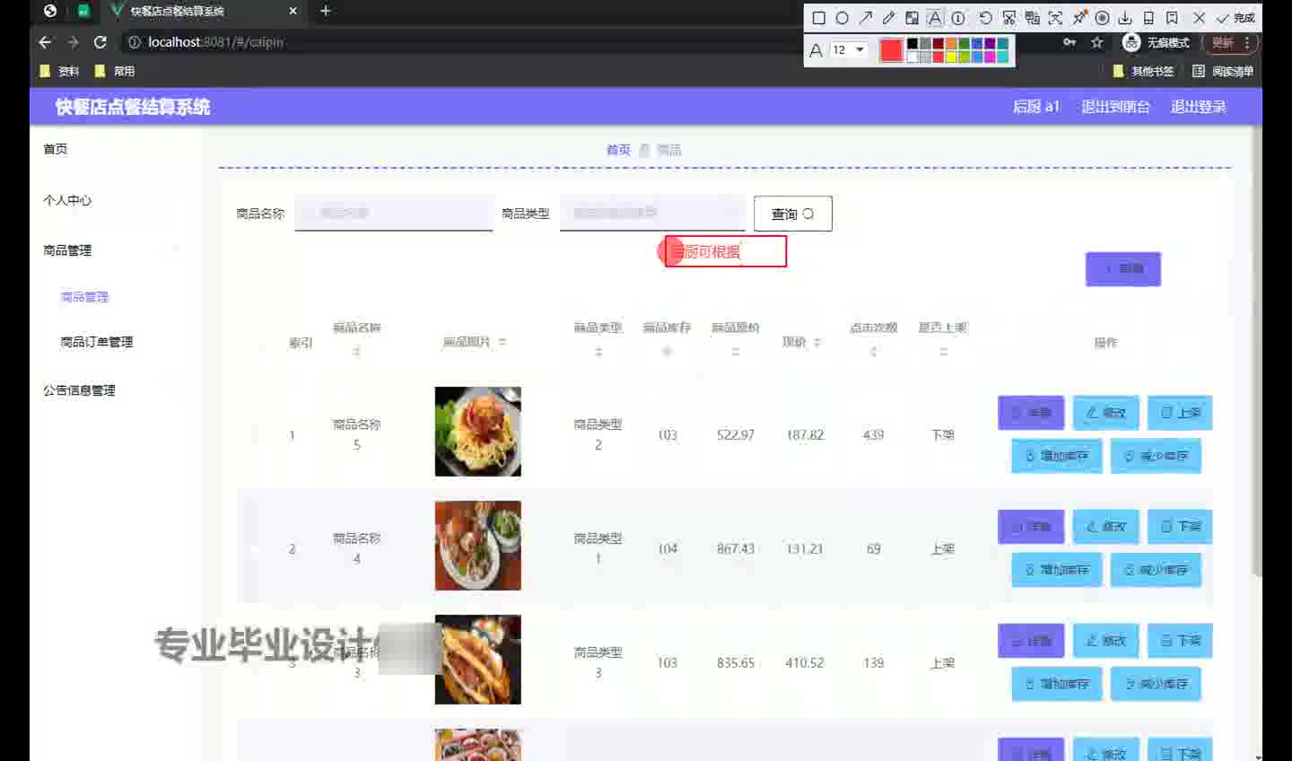Select the pencil drawing tool
This screenshot has height=761, width=1292.
[888, 18]
